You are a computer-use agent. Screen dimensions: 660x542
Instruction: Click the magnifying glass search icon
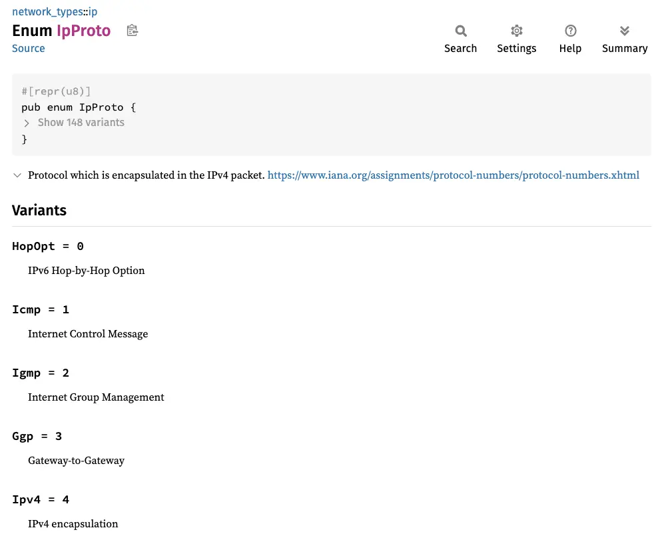click(x=460, y=31)
